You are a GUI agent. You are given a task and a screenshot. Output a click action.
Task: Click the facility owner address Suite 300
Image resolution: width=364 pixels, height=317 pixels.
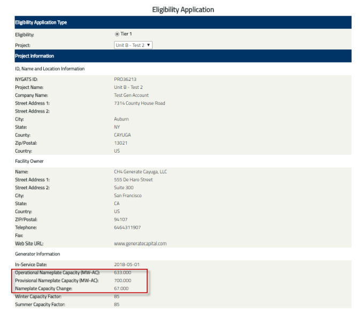125,188
